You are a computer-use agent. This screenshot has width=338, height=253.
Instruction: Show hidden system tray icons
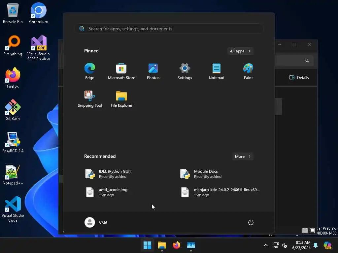(x=266, y=245)
